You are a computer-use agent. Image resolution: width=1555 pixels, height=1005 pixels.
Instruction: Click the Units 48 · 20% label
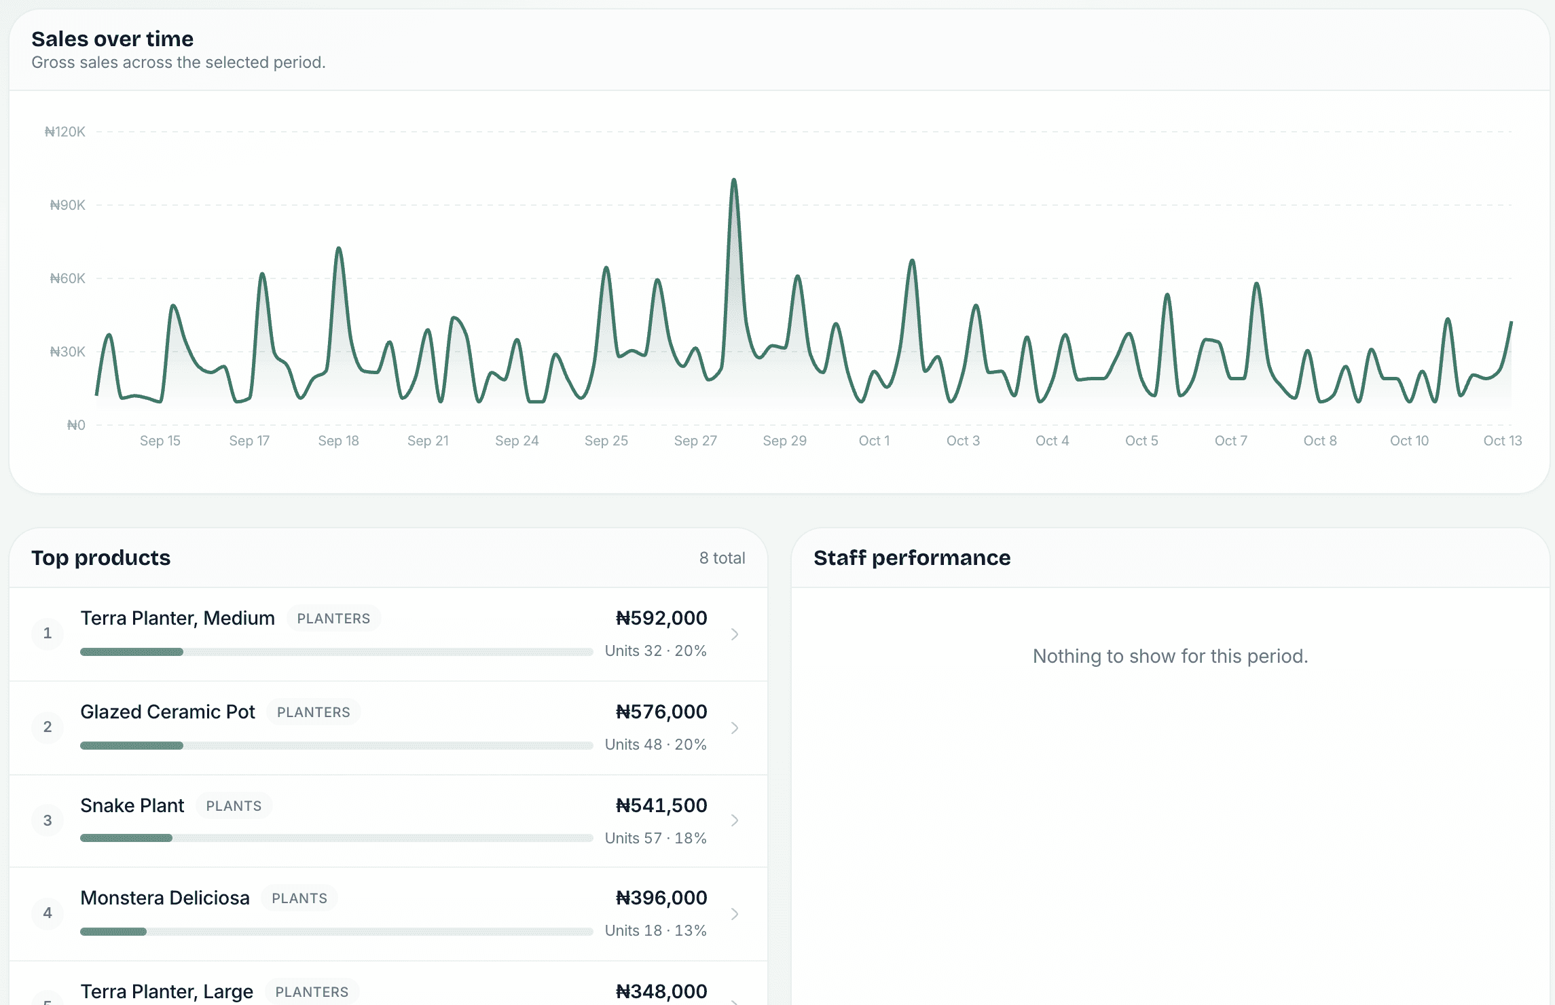tap(656, 744)
